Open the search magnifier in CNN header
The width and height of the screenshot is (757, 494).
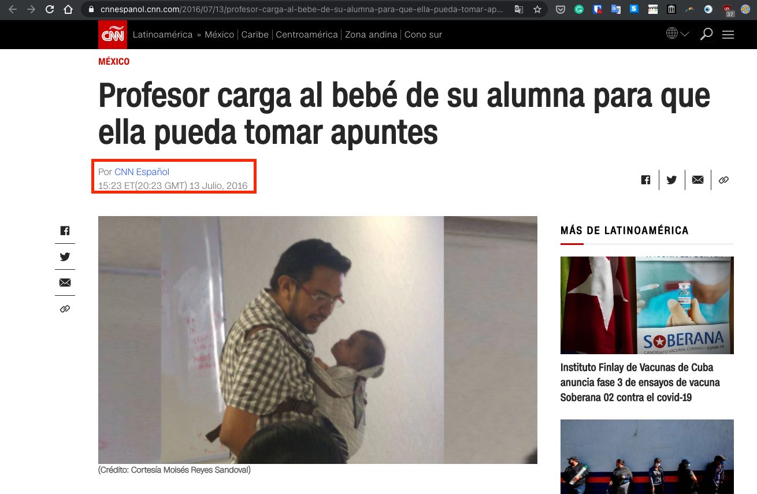click(x=706, y=34)
